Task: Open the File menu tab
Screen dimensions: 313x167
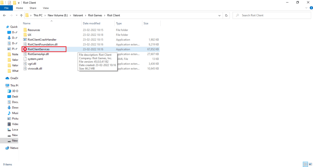Action: [6, 8]
